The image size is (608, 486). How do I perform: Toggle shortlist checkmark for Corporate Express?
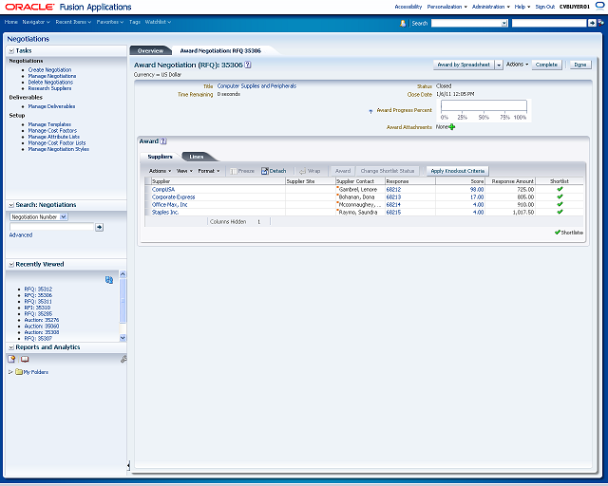pos(560,196)
